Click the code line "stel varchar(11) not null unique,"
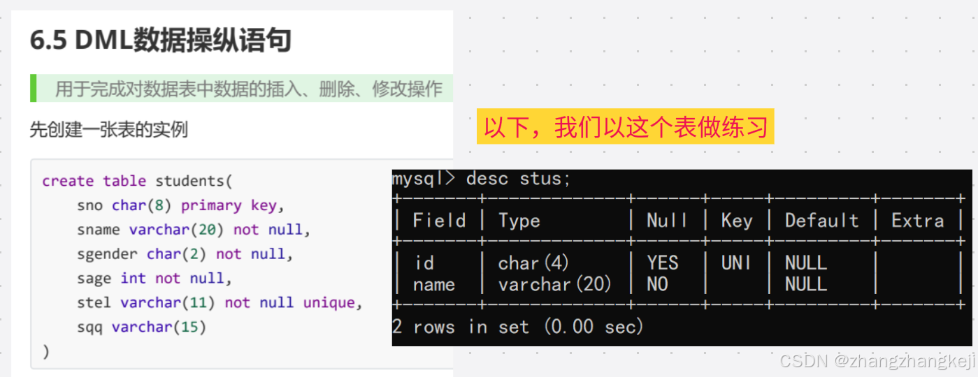 point(220,303)
